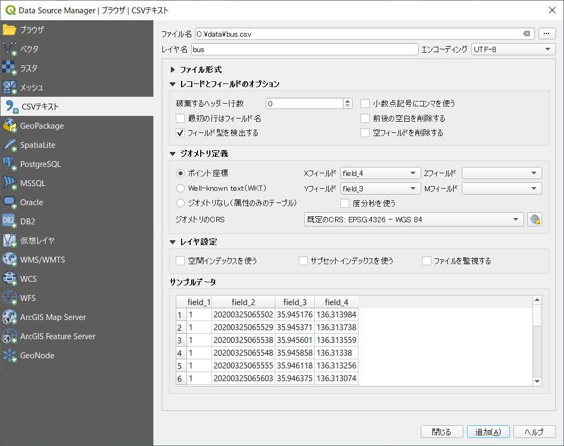Open the ArcGIS Map Server icon
This screenshot has width=564, height=446.
[x=10, y=317]
